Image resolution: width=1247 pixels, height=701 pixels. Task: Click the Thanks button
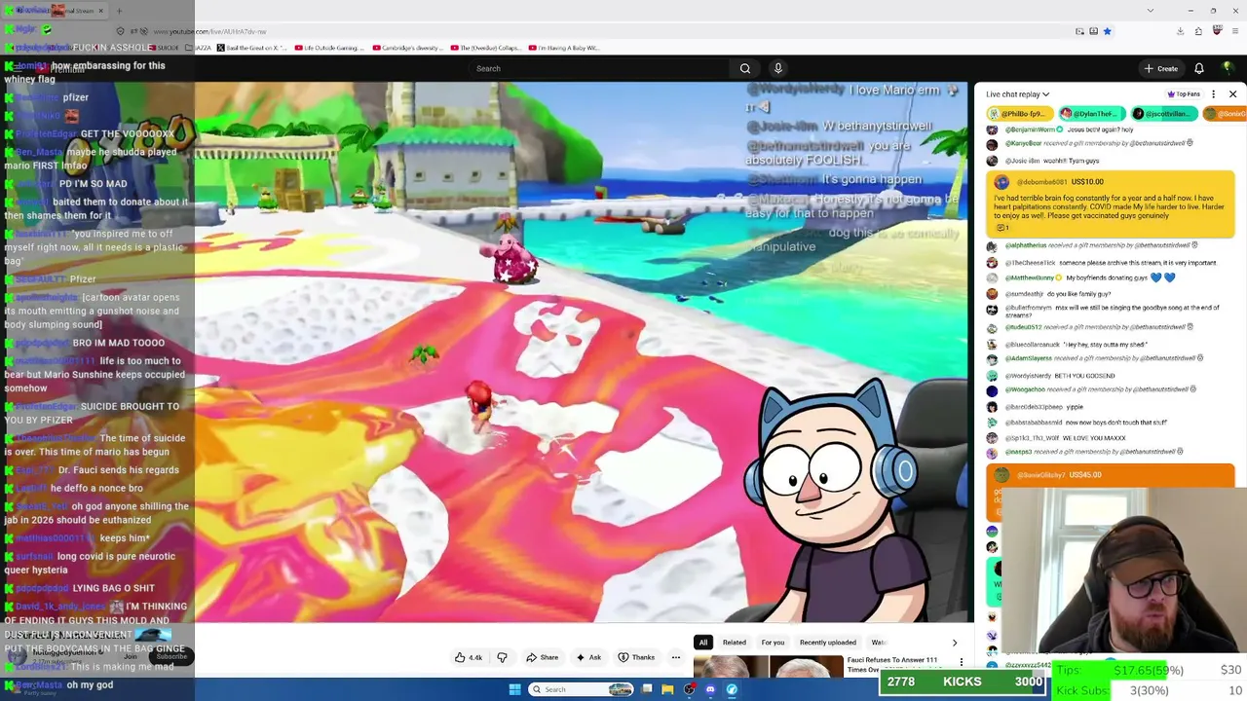pos(636,657)
